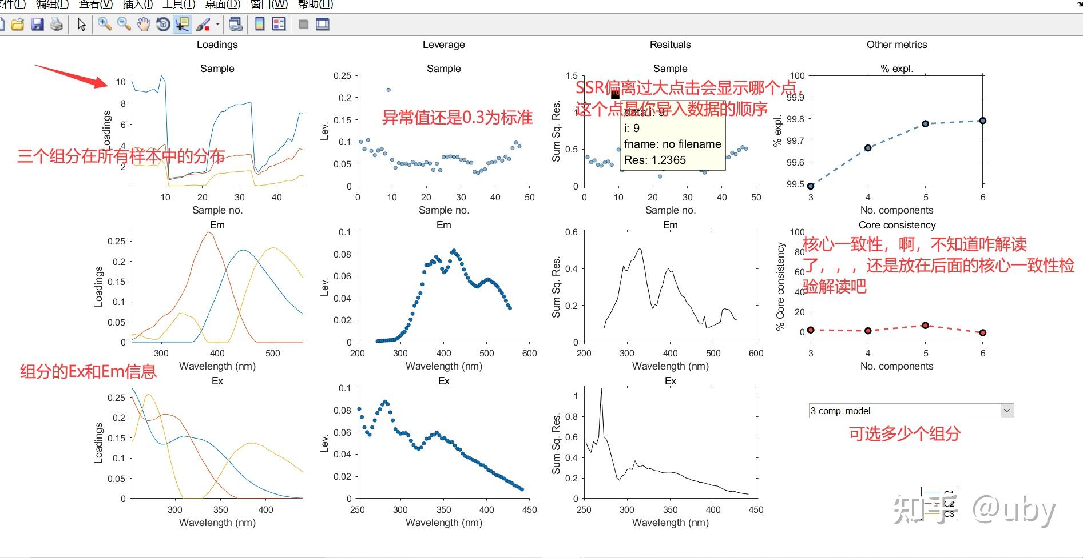Select the Zoom Out magnifier tool

click(124, 24)
